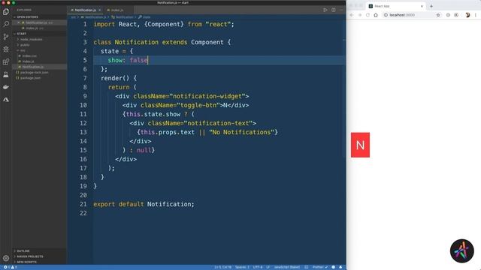
Task: Open the Debug view in activity bar
Action: click(x=6, y=49)
